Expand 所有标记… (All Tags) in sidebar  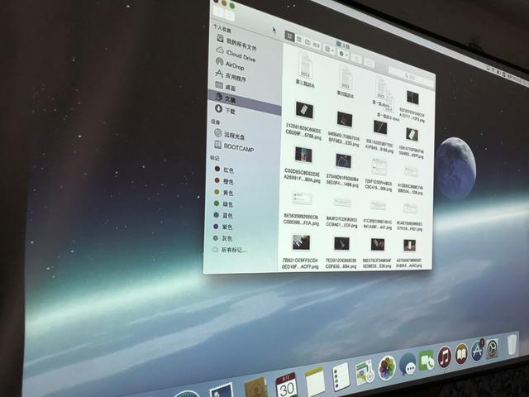[234, 249]
